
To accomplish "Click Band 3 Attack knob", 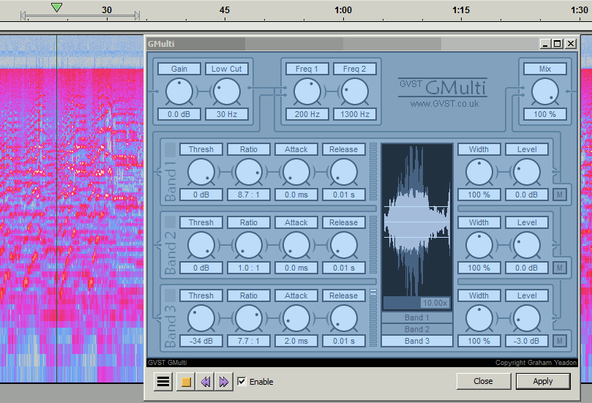I will click(296, 318).
